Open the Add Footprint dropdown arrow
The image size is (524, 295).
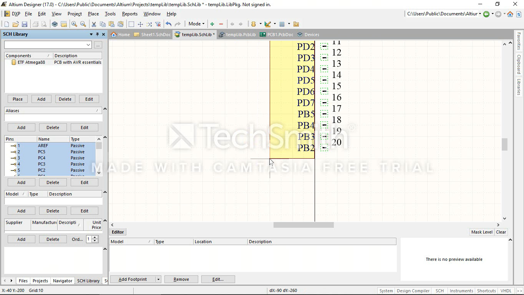click(x=158, y=279)
